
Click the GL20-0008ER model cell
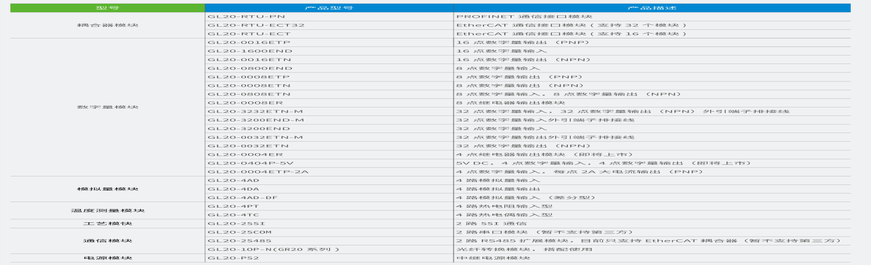pyautogui.click(x=329, y=103)
